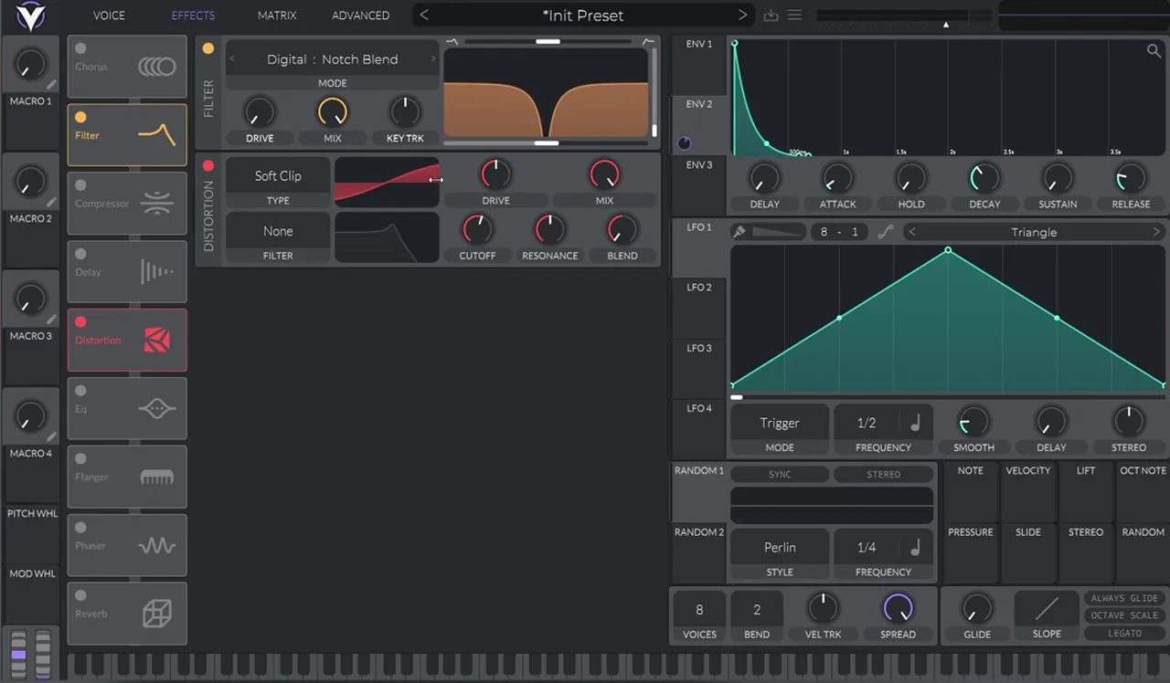Disable the Filter effect power dot
This screenshot has height=683, width=1170.
(x=80, y=117)
